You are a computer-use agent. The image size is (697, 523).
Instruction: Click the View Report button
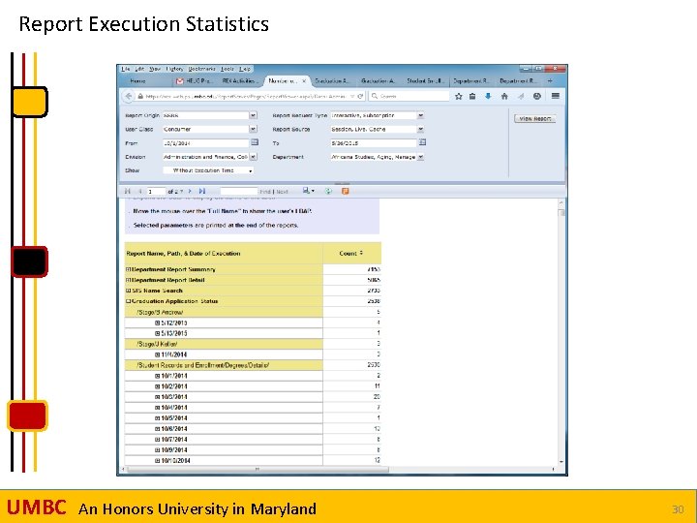[x=535, y=119]
